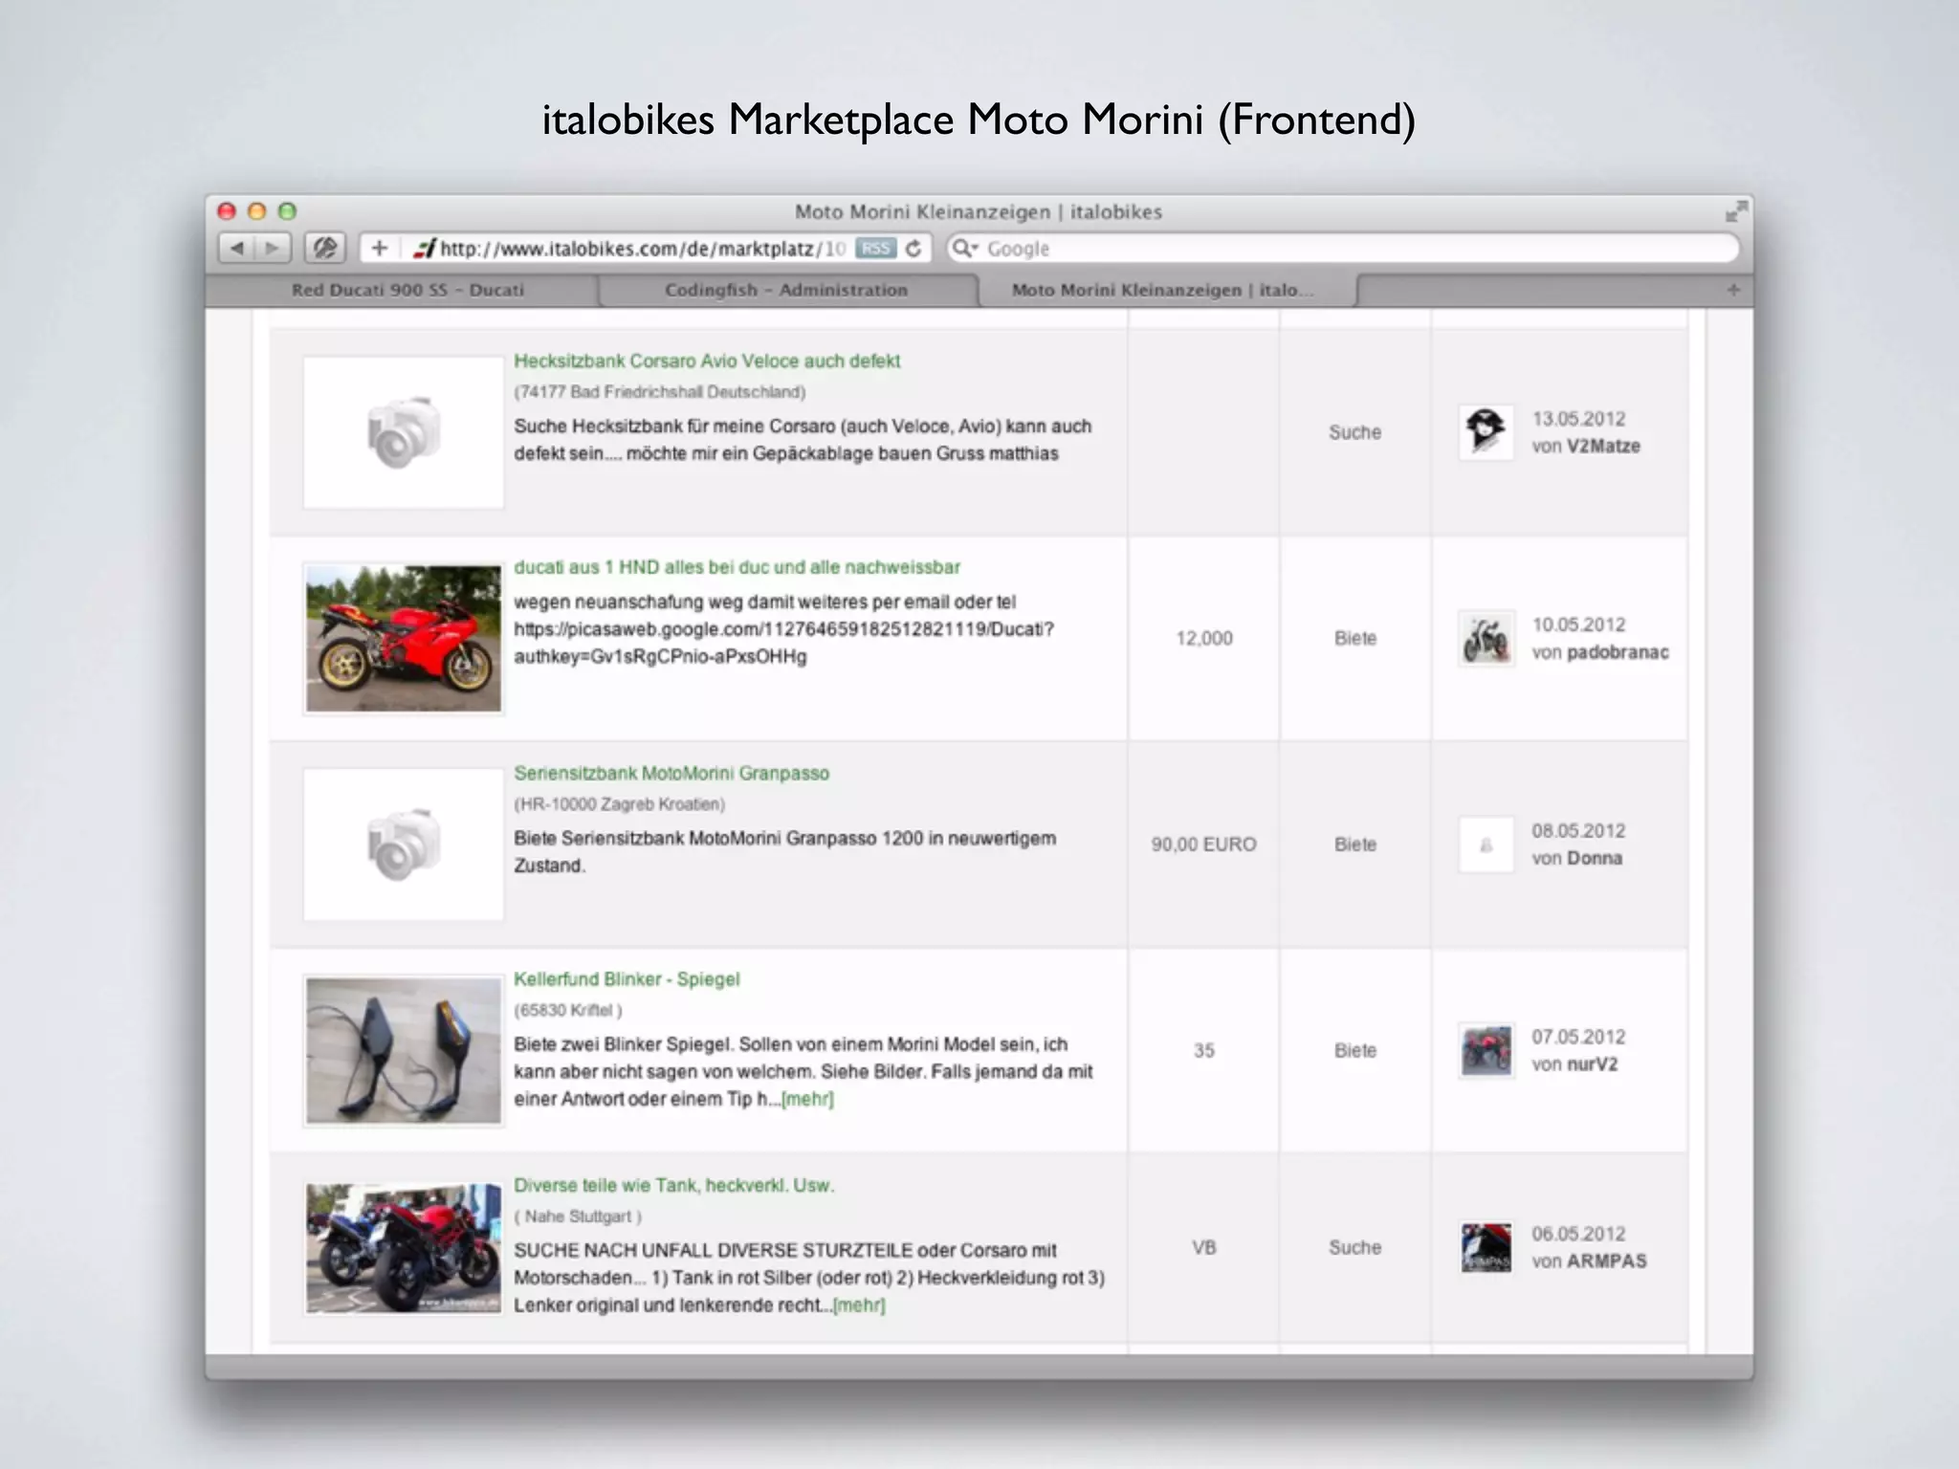Switch to Red Ducati 900 SS tab
This screenshot has width=1959, height=1469.
[407, 290]
